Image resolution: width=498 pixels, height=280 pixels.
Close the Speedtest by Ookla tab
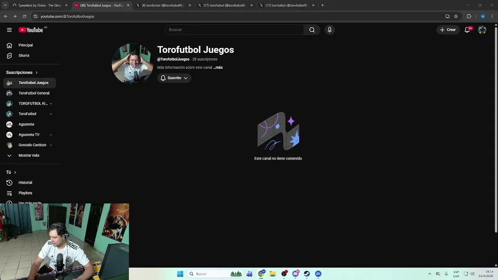(x=67, y=5)
